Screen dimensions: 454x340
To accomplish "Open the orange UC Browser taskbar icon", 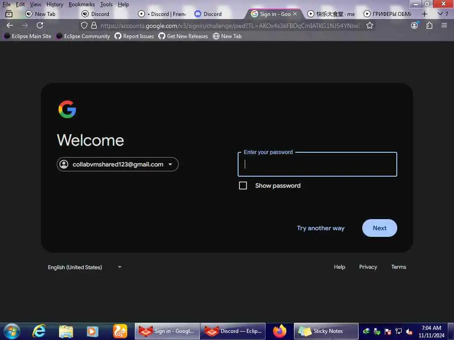I will coord(120,331).
